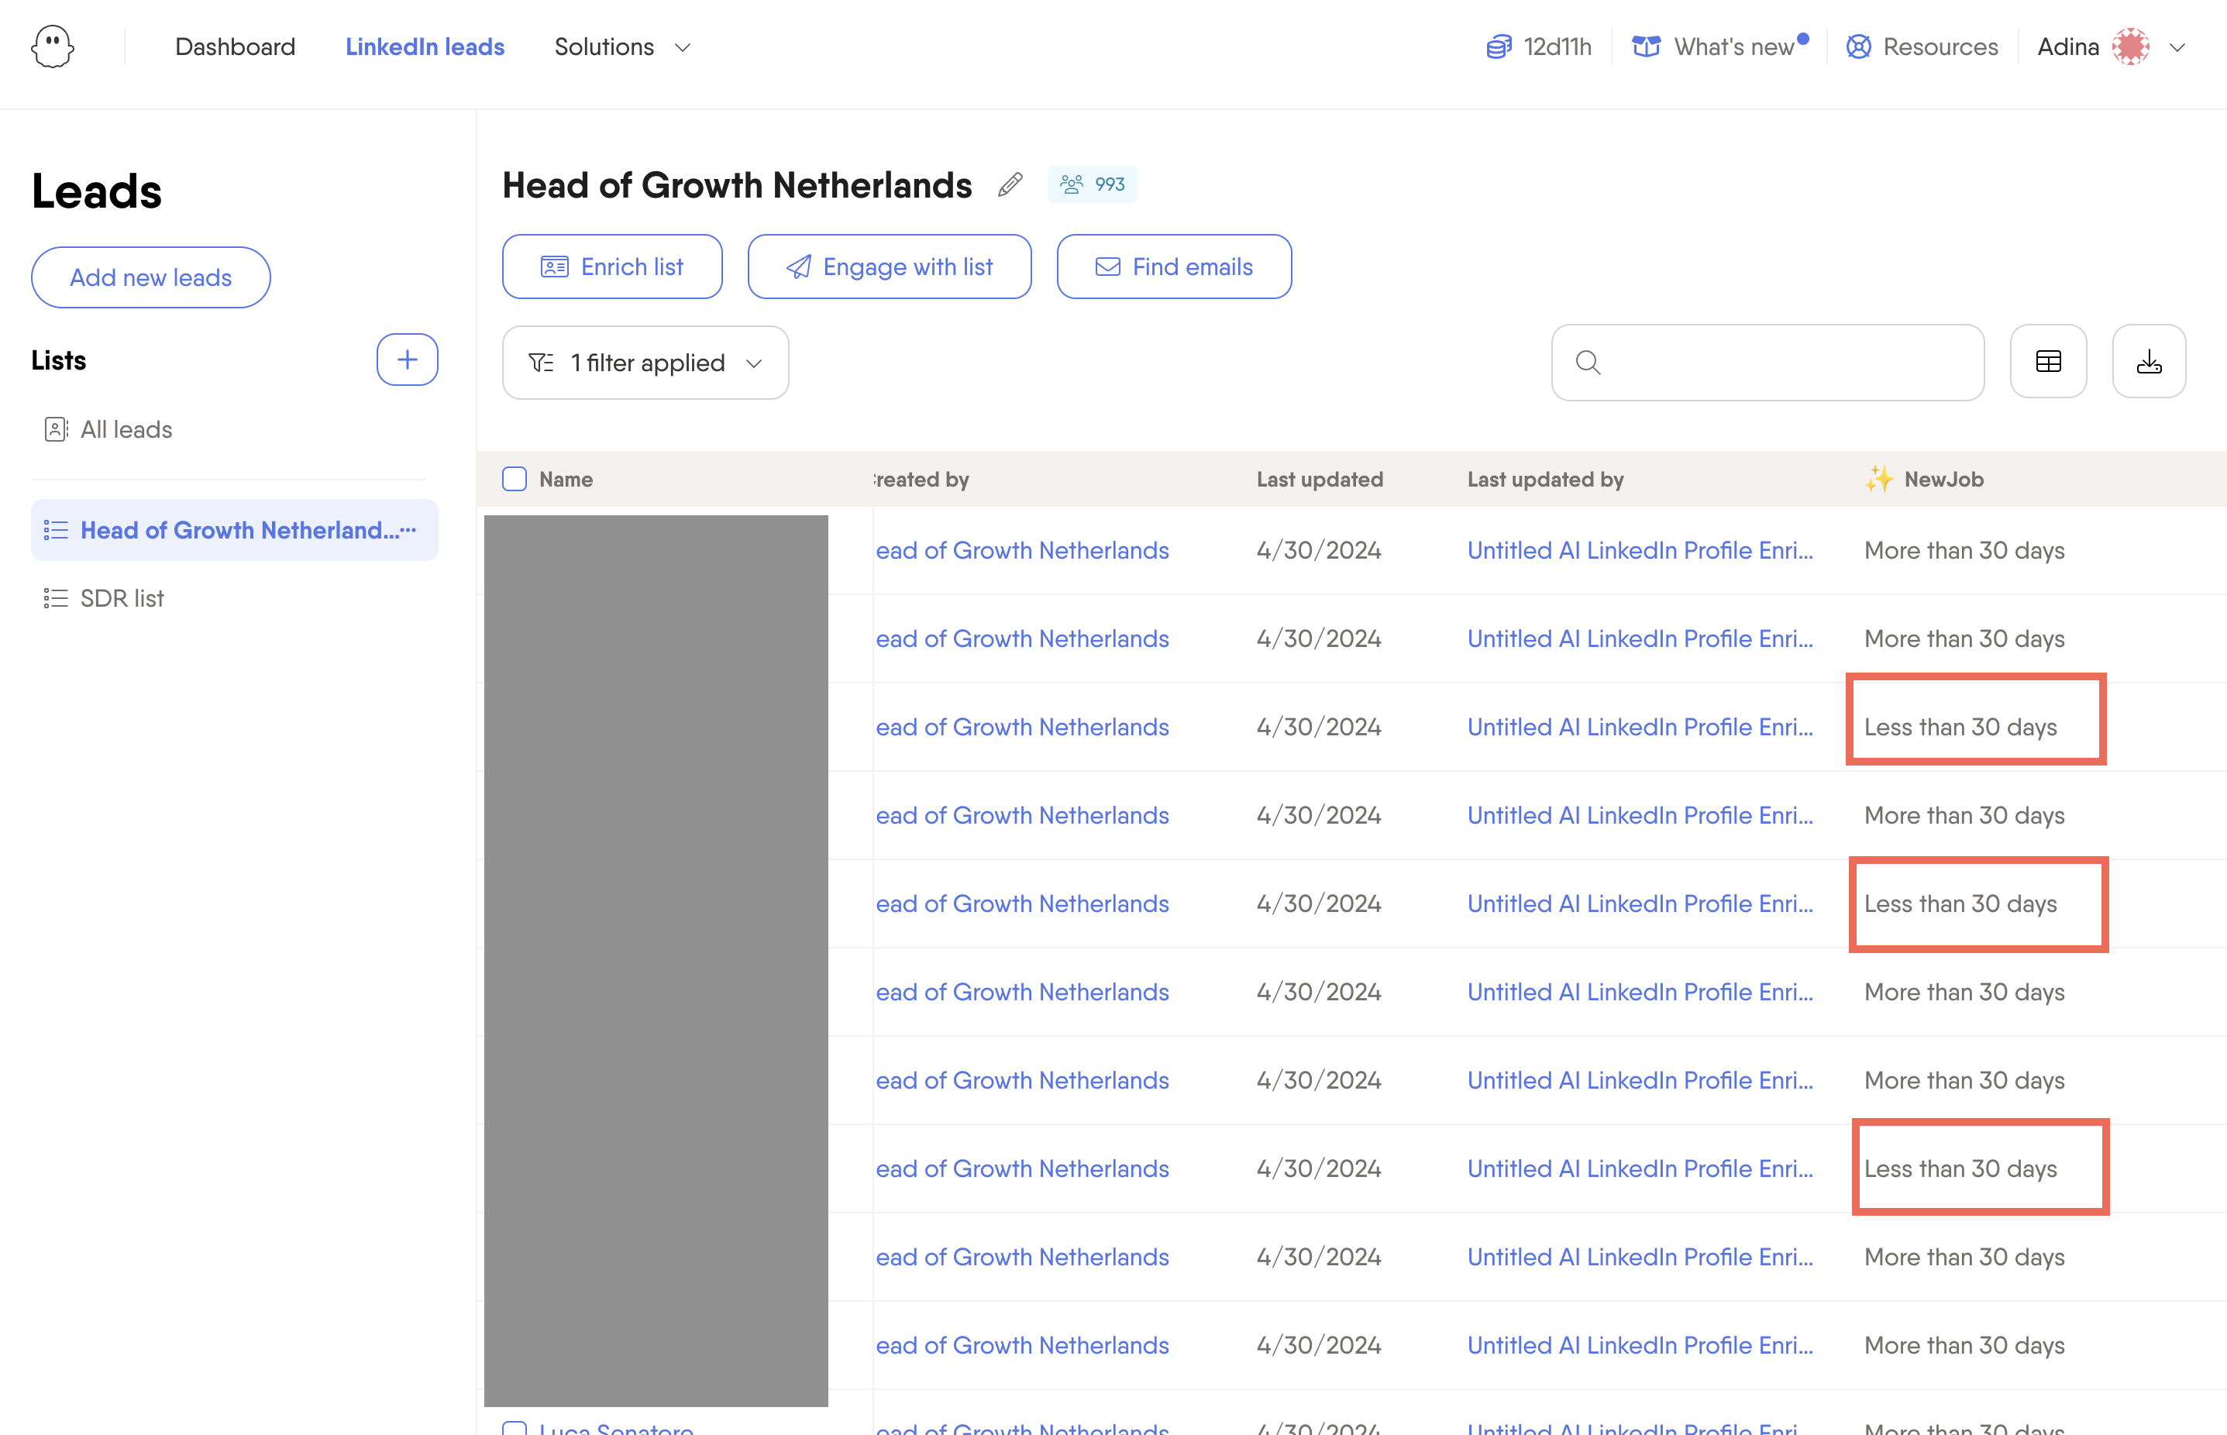Open Resources help icon

(x=1858, y=46)
